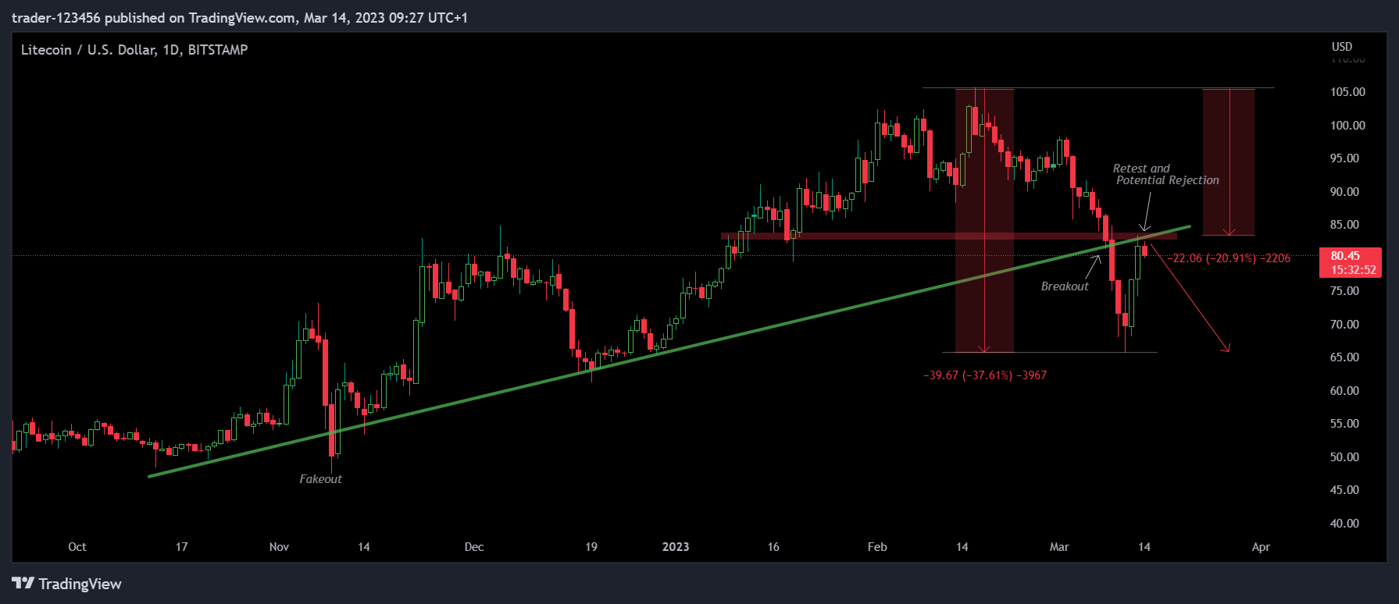The image size is (1399, 604).
Task: Click the 85.00 price axis label
Action: [1345, 225]
